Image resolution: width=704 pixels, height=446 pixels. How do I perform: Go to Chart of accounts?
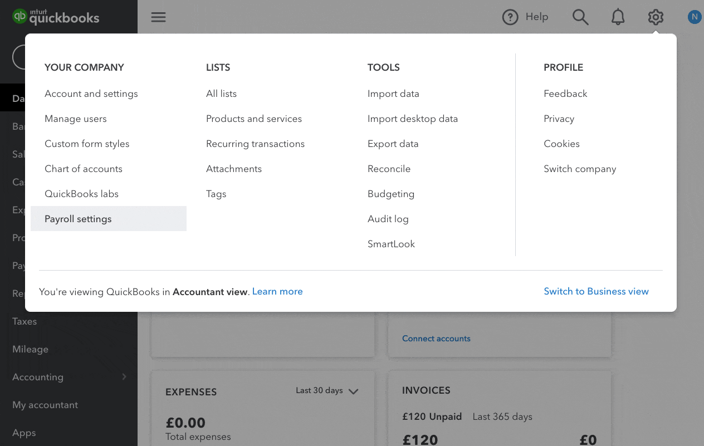[84, 169]
